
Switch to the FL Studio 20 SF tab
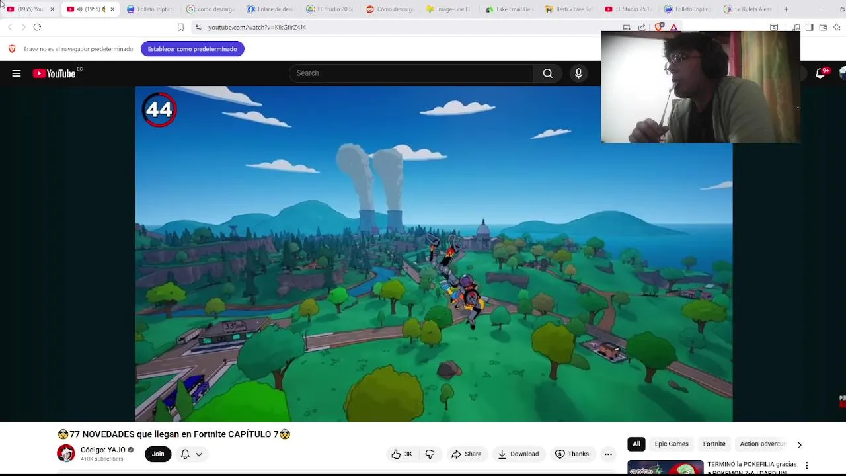(x=331, y=9)
